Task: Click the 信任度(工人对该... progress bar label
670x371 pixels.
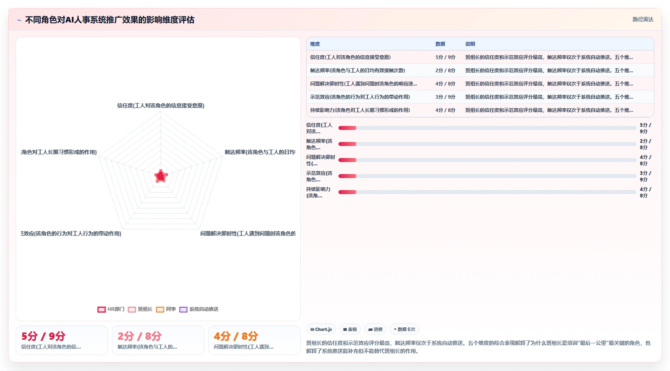Action: pyautogui.click(x=320, y=128)
